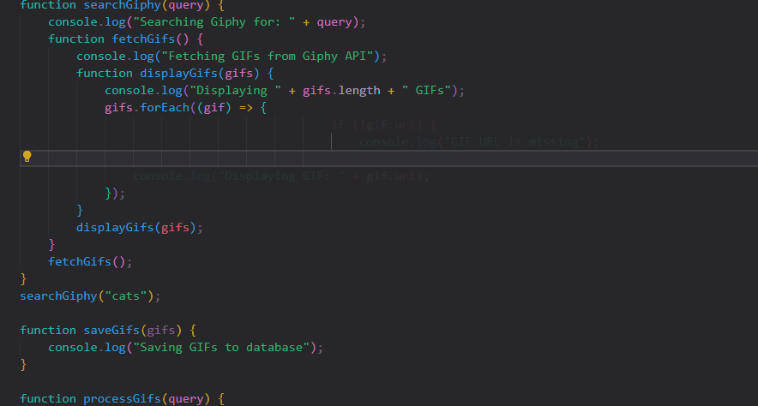Click the forEach method call
This screenshot has height=406, width=758.
coord(164,108)
